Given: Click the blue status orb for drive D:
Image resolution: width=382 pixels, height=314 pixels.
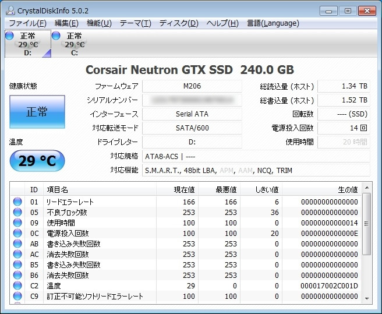Looking at the screenshot, I should (9, 36).
